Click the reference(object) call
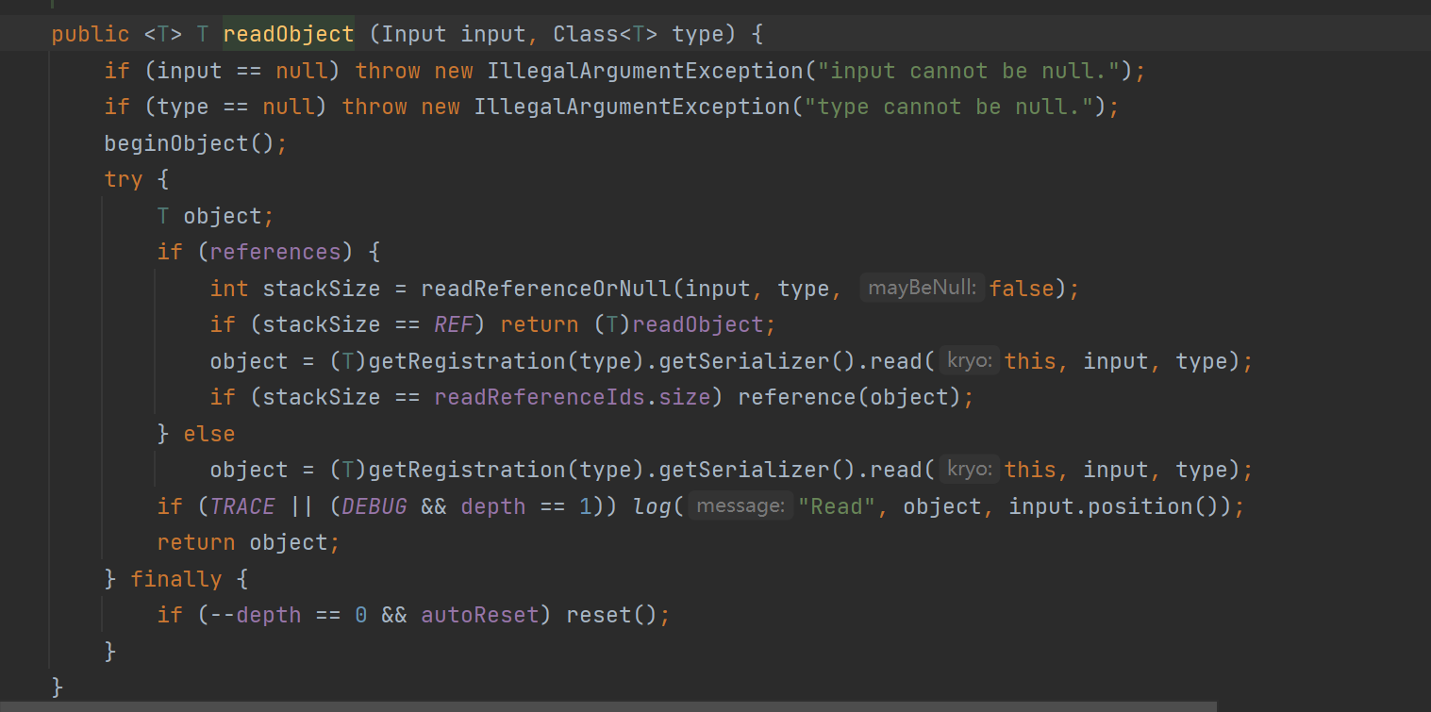The height and width of the screenshot is (712, 1431). pyautogui.click(x=848, y=397)
